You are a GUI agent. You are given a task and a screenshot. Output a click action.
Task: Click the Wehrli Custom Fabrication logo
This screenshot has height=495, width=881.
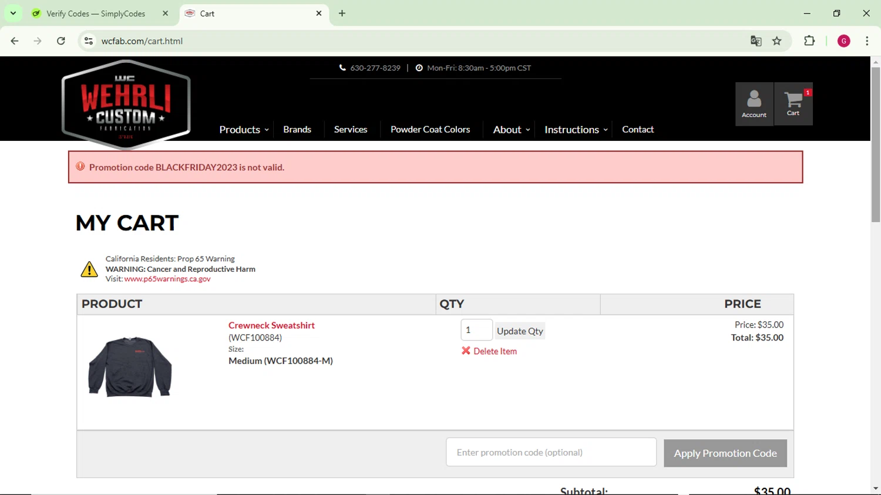[126, 105]
